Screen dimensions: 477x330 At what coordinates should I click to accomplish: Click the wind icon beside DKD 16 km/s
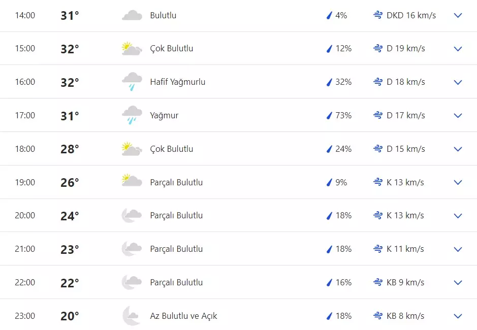point(377,15)
